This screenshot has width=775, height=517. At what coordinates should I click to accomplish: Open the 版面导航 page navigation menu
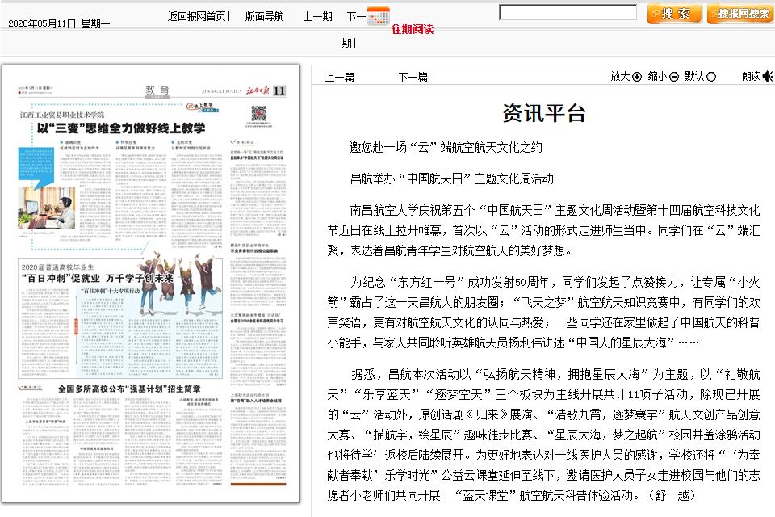click(x=265, y=16)
